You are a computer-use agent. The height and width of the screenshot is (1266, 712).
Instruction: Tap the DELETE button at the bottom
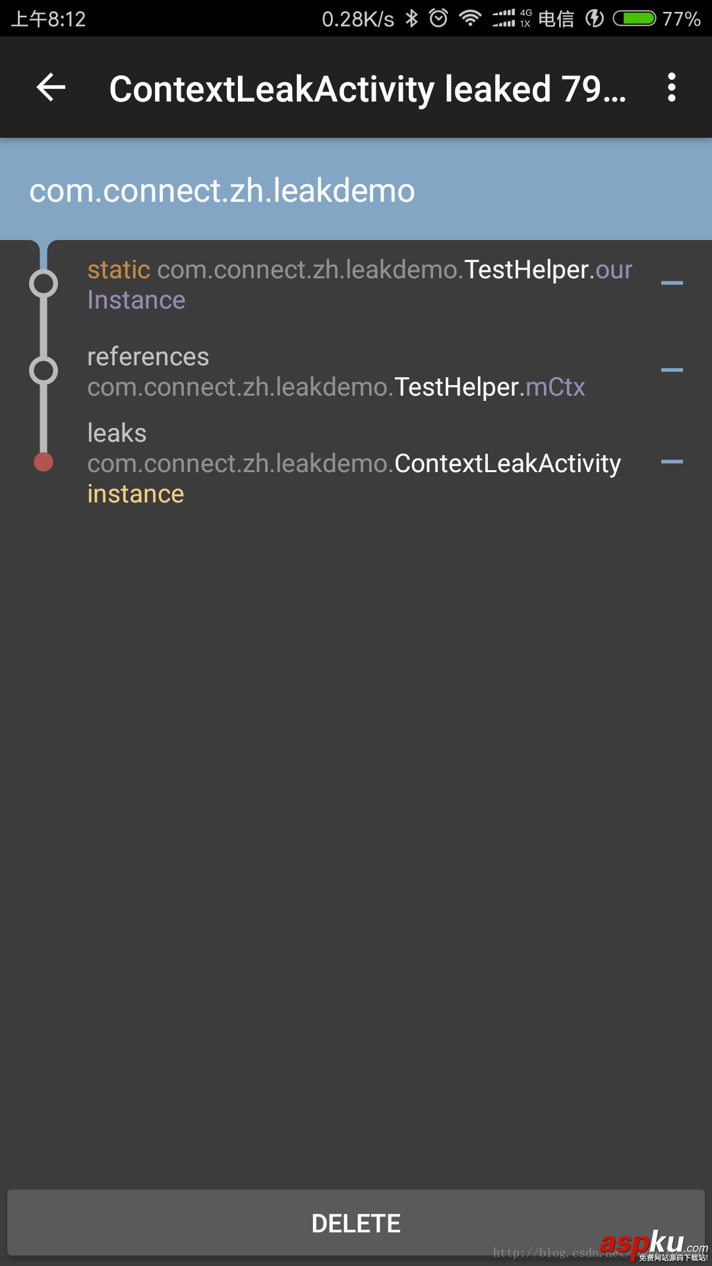pyautogui.click(x=356, y=1222)
